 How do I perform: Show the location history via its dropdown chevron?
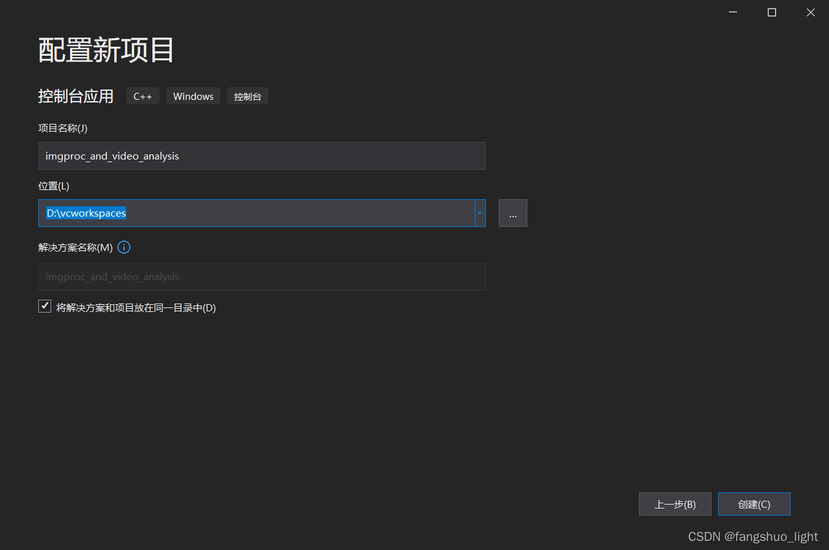pyautogui.click(x=479, y=213)
